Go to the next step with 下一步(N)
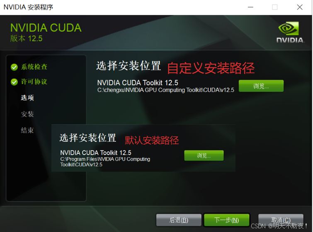Screen dimensions: 313x232 point(227,220)
